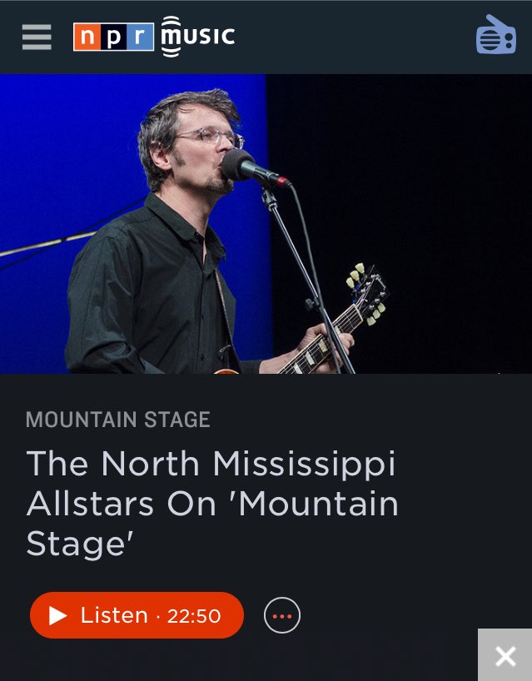Viewport: 532px width, 681px height.
Task: Click the blue 'r' logo block
Action: [140, 37]
